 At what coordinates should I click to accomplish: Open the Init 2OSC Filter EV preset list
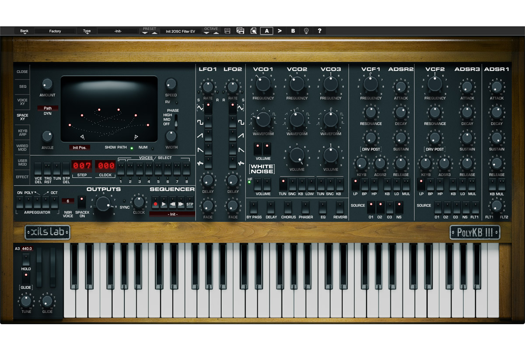coord(181,31)
